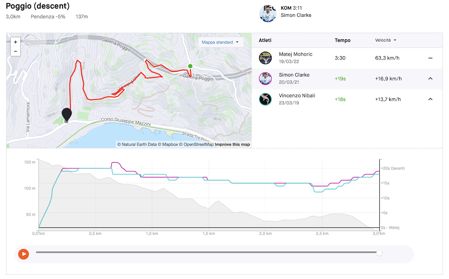The width and height of the screenshot is (449, 279).
Task: Click Simon Clarke's avatar in athlete list
Action: click(265, 79)
